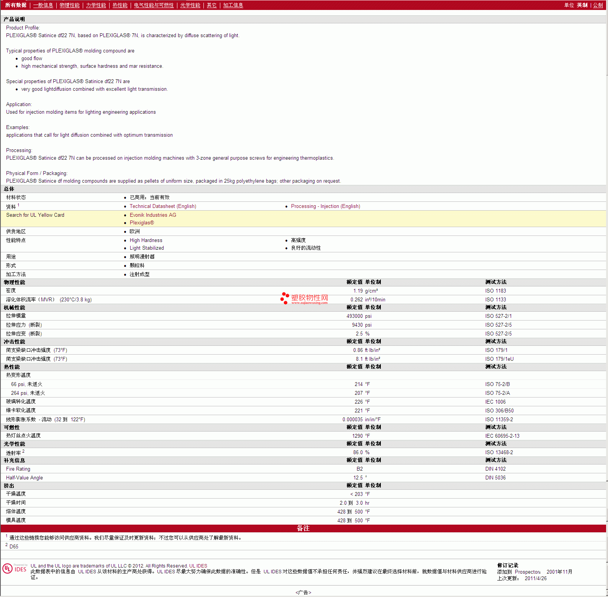
Task: Select 英制 units
Action: [582, 5]
